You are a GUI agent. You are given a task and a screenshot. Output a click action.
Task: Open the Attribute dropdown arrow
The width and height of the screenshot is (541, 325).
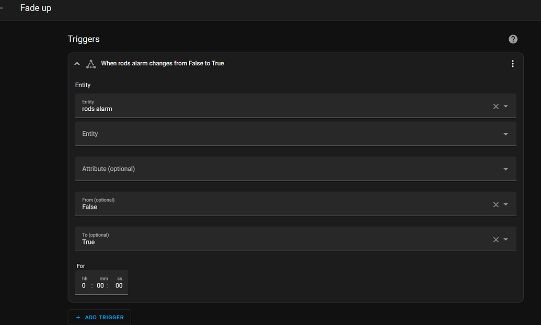(505, 169)
